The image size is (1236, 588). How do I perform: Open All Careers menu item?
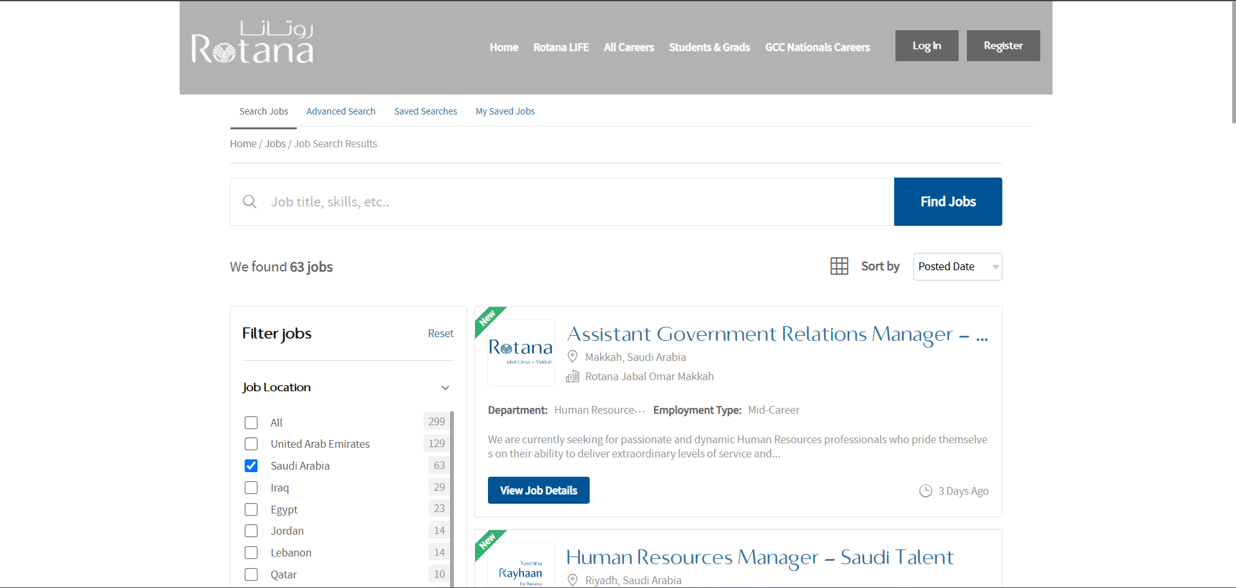click(x=628, y=47)
